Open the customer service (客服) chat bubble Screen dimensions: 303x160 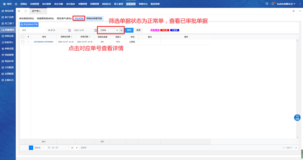[297, 118]
